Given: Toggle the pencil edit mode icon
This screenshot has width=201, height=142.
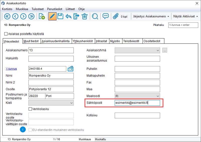Looking at the screenshot, I should pyautogui.click(x=52, y=16).
